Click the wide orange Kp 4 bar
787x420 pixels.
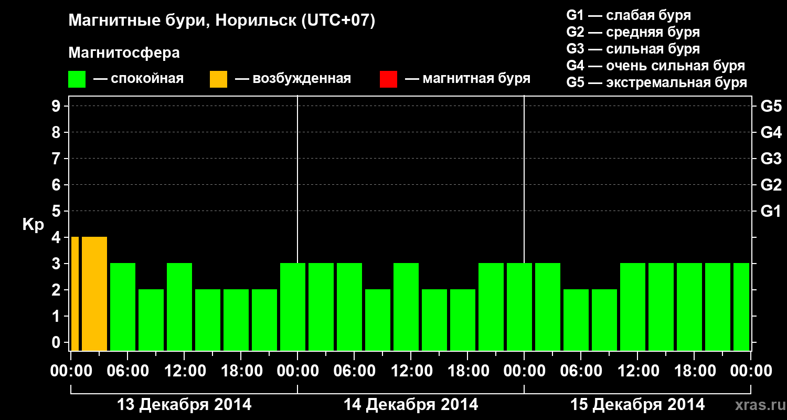(x=94, y=293)
